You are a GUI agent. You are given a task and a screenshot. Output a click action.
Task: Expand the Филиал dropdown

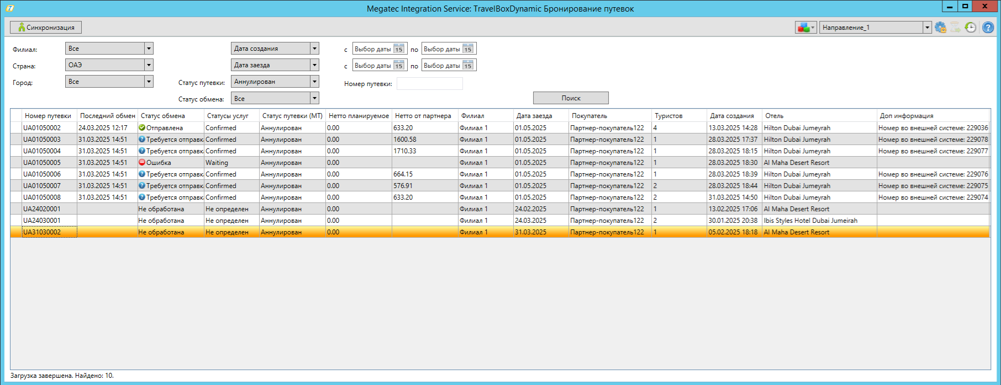[x=149, y=49]
